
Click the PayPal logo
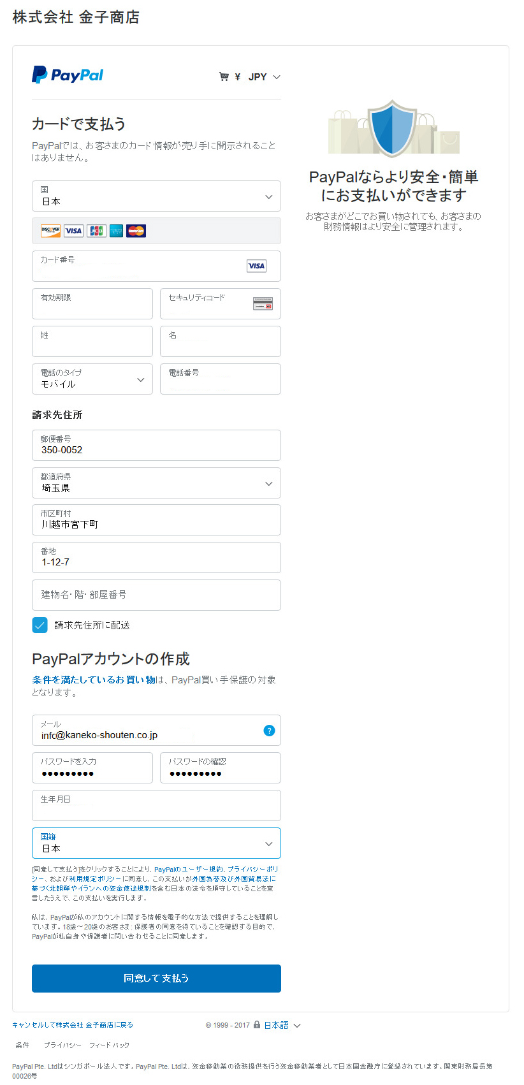point(68,75)
